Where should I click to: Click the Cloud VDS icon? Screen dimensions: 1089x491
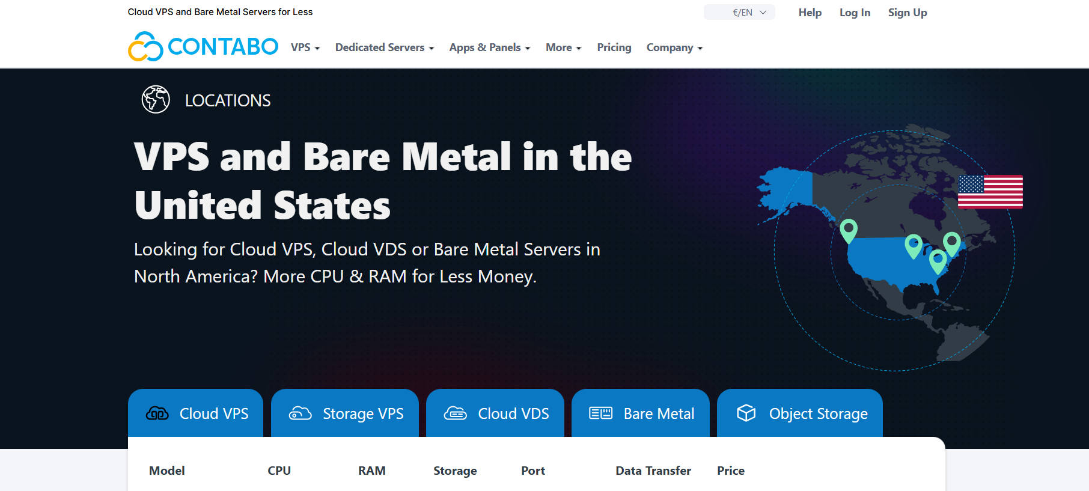pyautogui.click(x=456, y=413)
